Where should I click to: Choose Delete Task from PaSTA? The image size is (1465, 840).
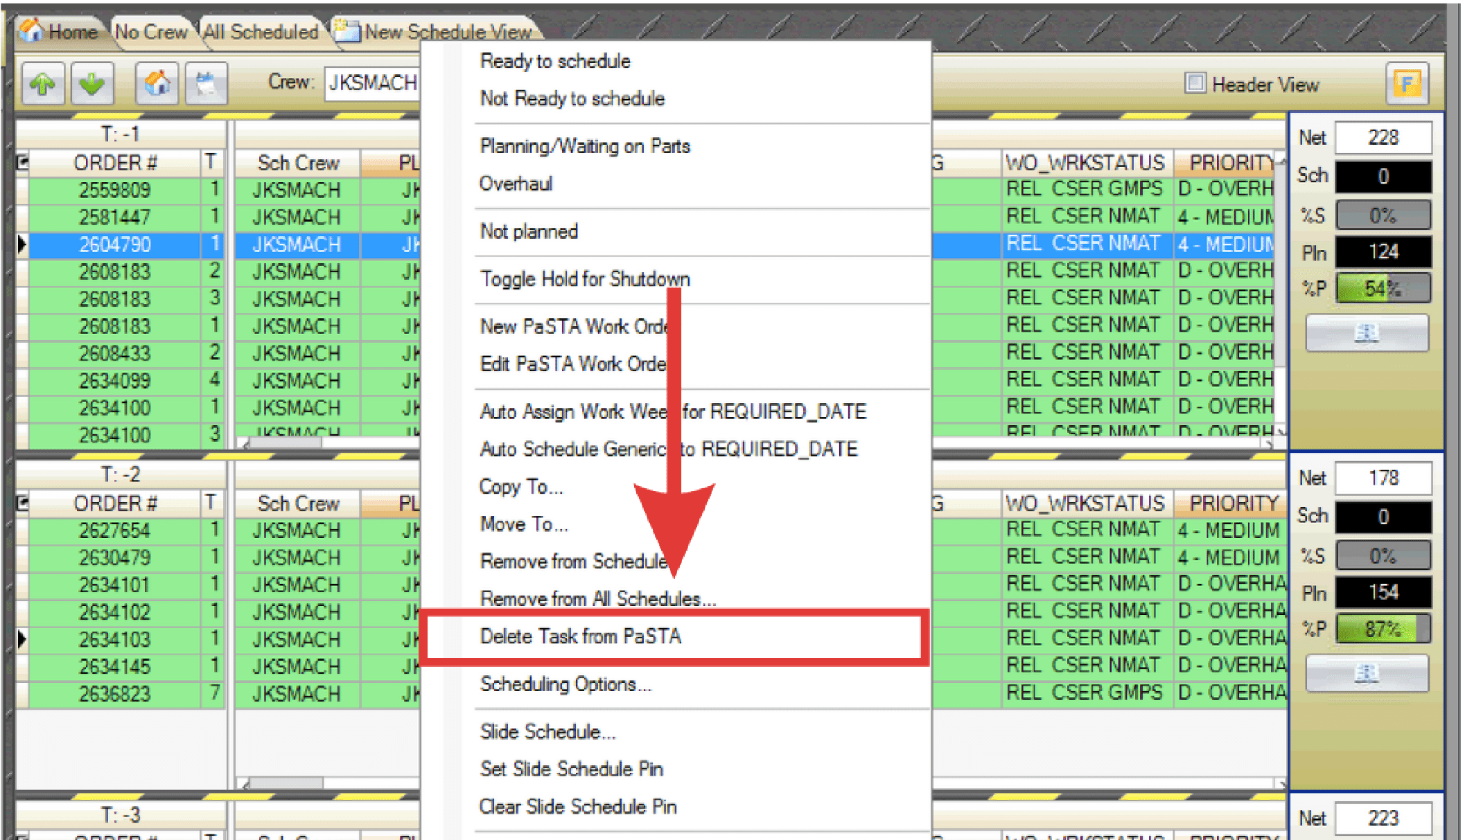581,636
